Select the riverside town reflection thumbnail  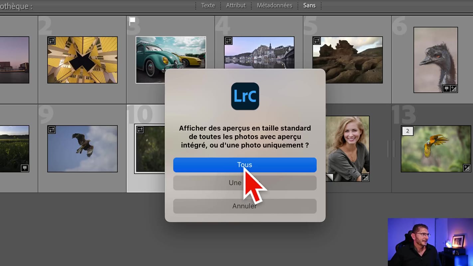[259, 53]
